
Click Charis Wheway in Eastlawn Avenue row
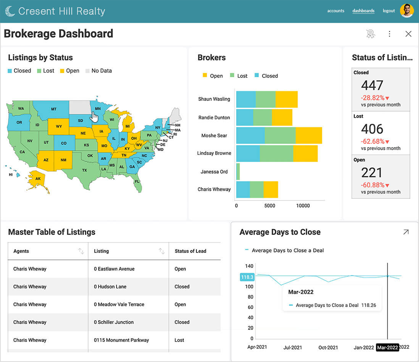coord(29,269)
